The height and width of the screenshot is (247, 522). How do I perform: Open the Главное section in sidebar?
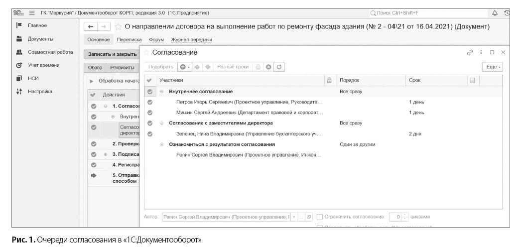[37, 25]
